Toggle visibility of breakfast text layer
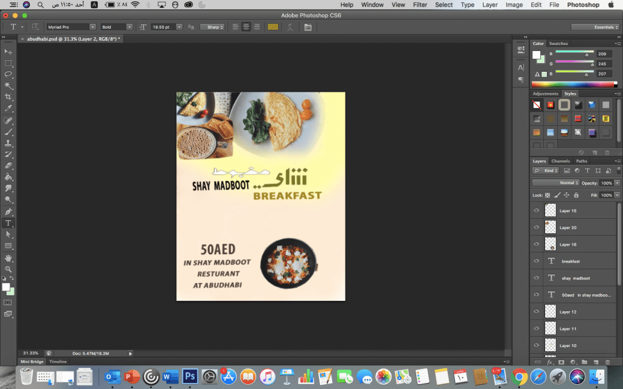Viewport: 623px width, 389px height. pyautogui.click(x=536, y=261)
